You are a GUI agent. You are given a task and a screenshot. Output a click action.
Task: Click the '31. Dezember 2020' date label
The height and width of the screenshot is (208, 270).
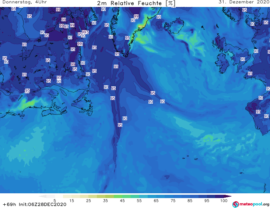[x=244, y=2]
